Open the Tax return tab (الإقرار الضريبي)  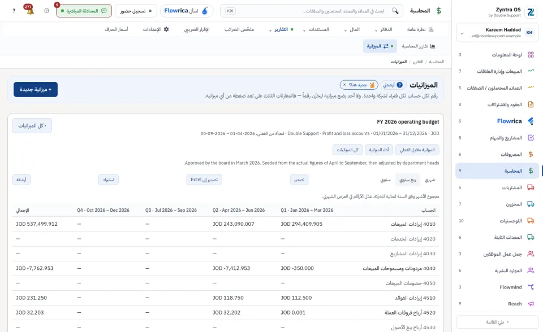click(197, 29)
